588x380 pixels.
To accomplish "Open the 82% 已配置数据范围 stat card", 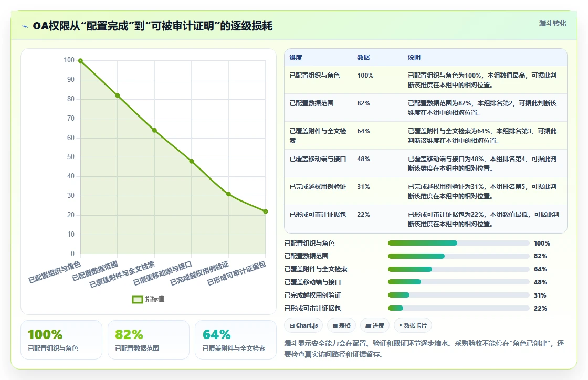I will click(x=149, y=340).
